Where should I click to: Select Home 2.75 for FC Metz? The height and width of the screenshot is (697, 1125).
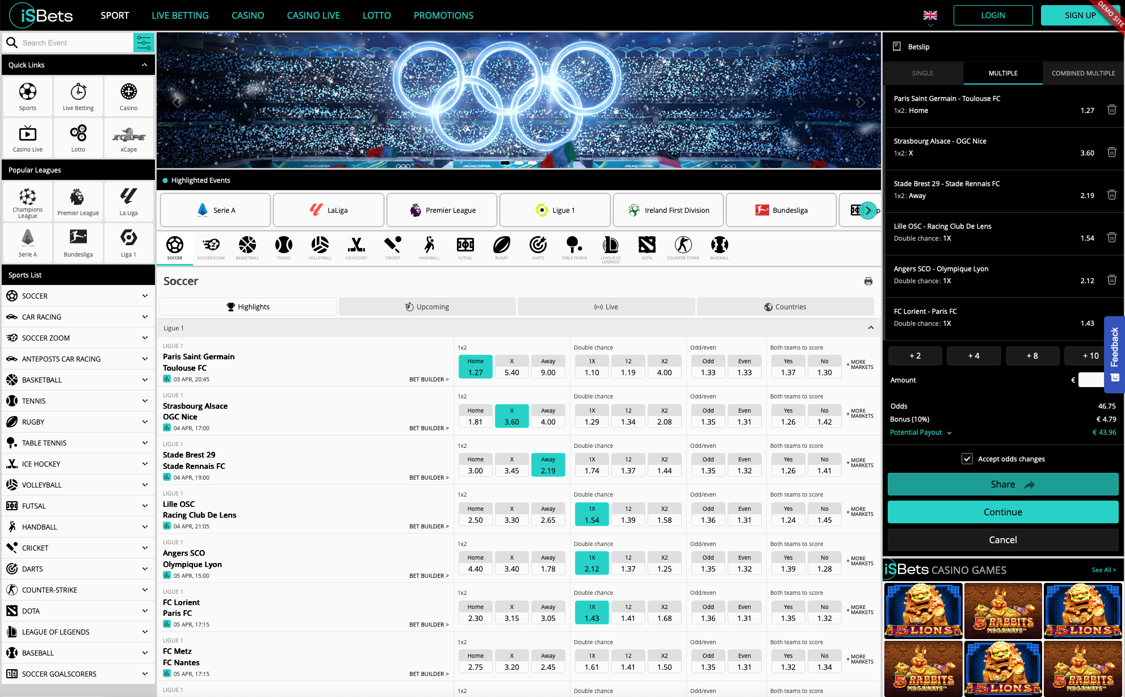(476, 662)
